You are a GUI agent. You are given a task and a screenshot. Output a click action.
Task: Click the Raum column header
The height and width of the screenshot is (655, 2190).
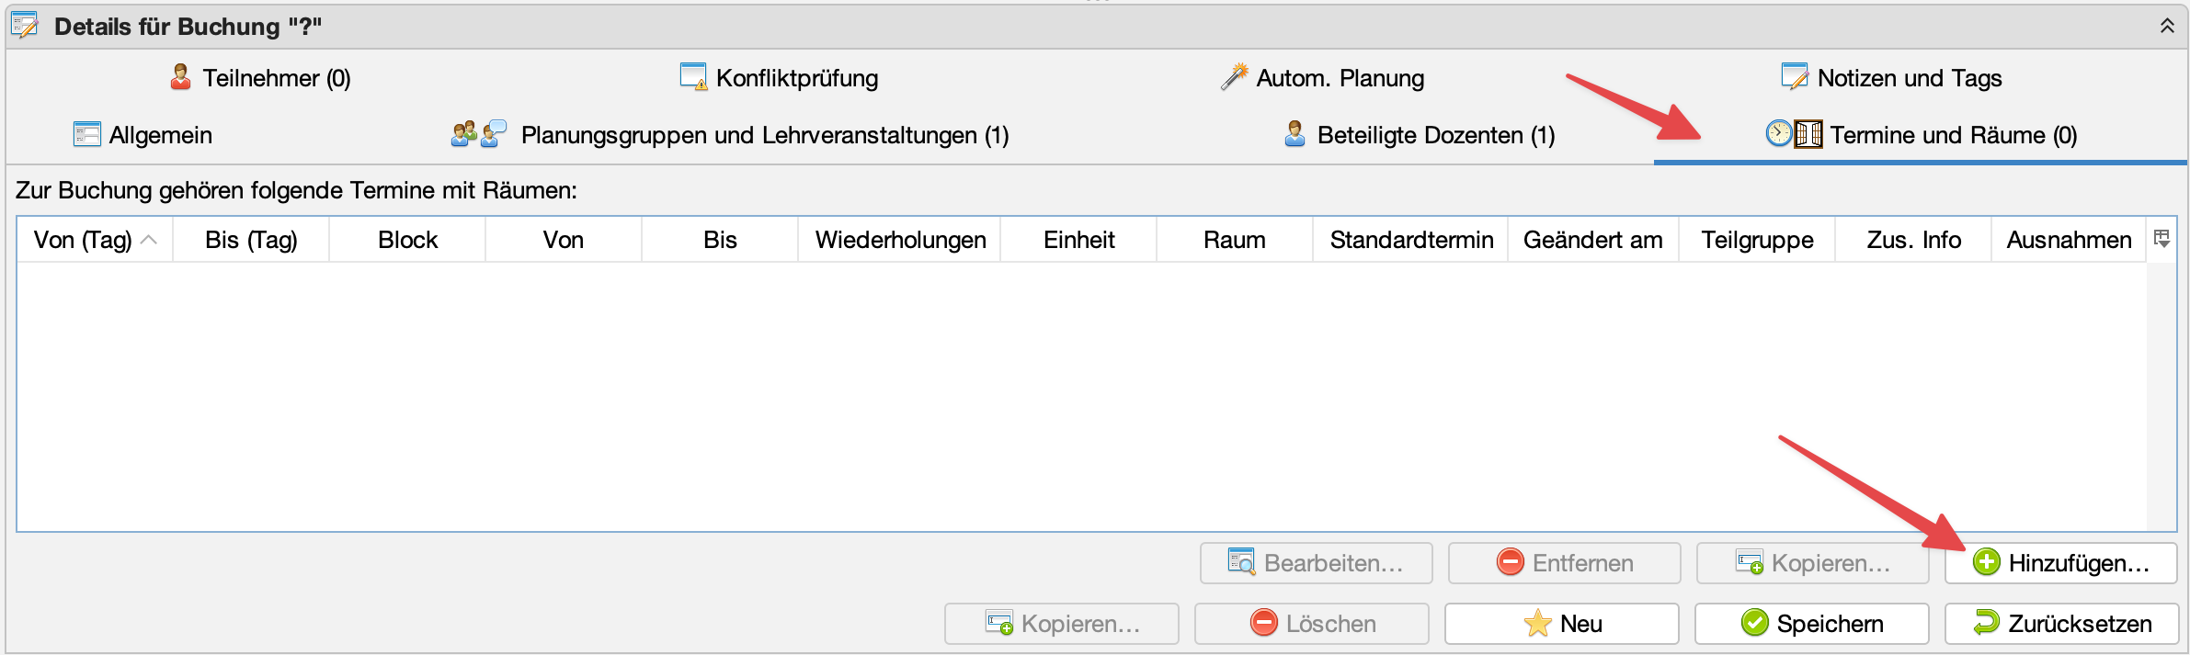coord(1234,240)
